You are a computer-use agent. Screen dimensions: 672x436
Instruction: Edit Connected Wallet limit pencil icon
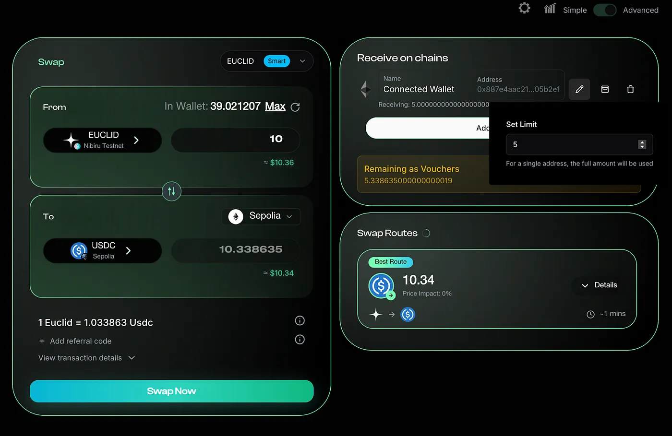coord(579,89)
